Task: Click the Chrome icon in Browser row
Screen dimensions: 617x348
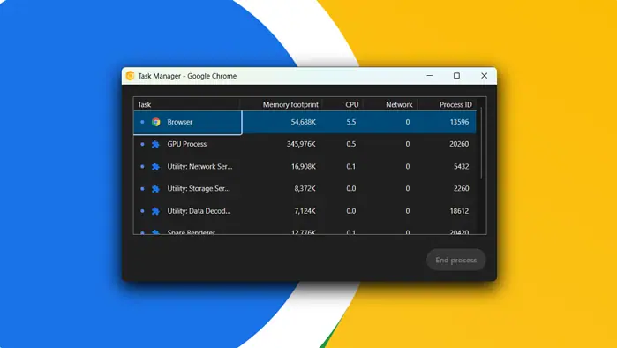Action: (156, 122)
